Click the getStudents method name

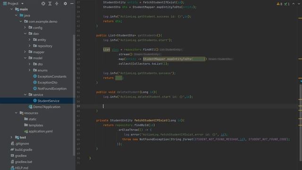pyautogui.click(x=147, y=35)
